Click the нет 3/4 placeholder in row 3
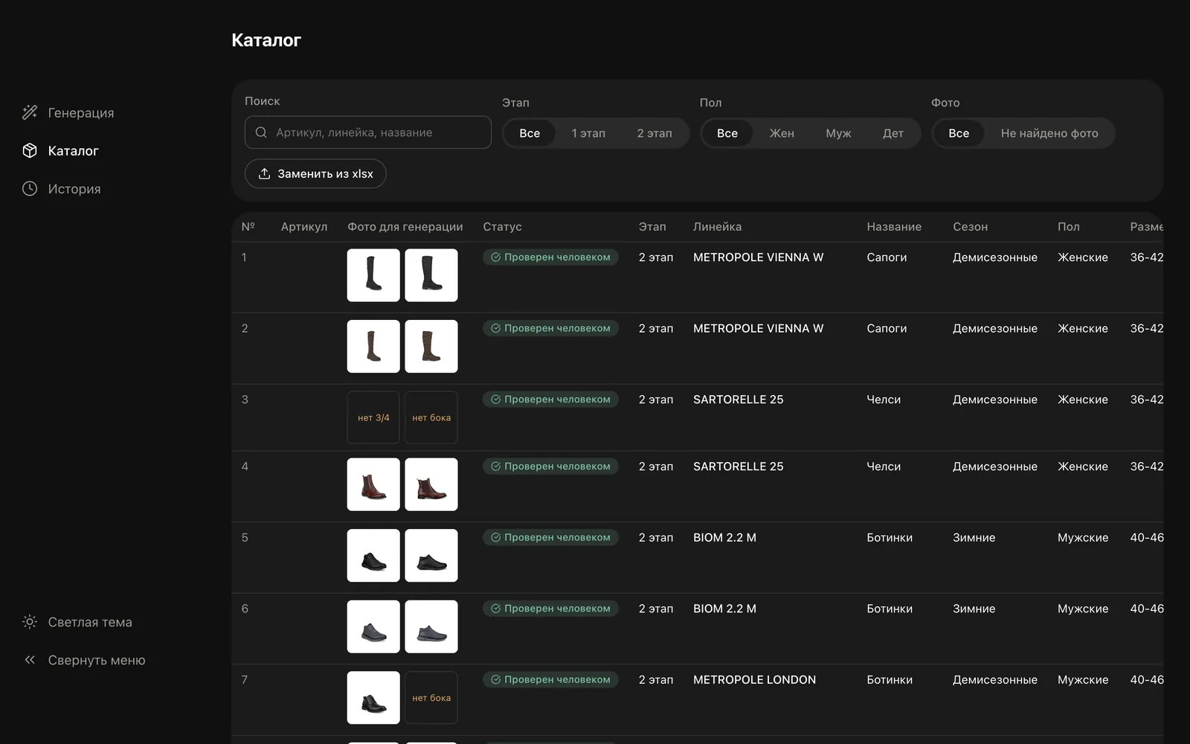This screenshot has width=1190, height=744. point(373,417)
